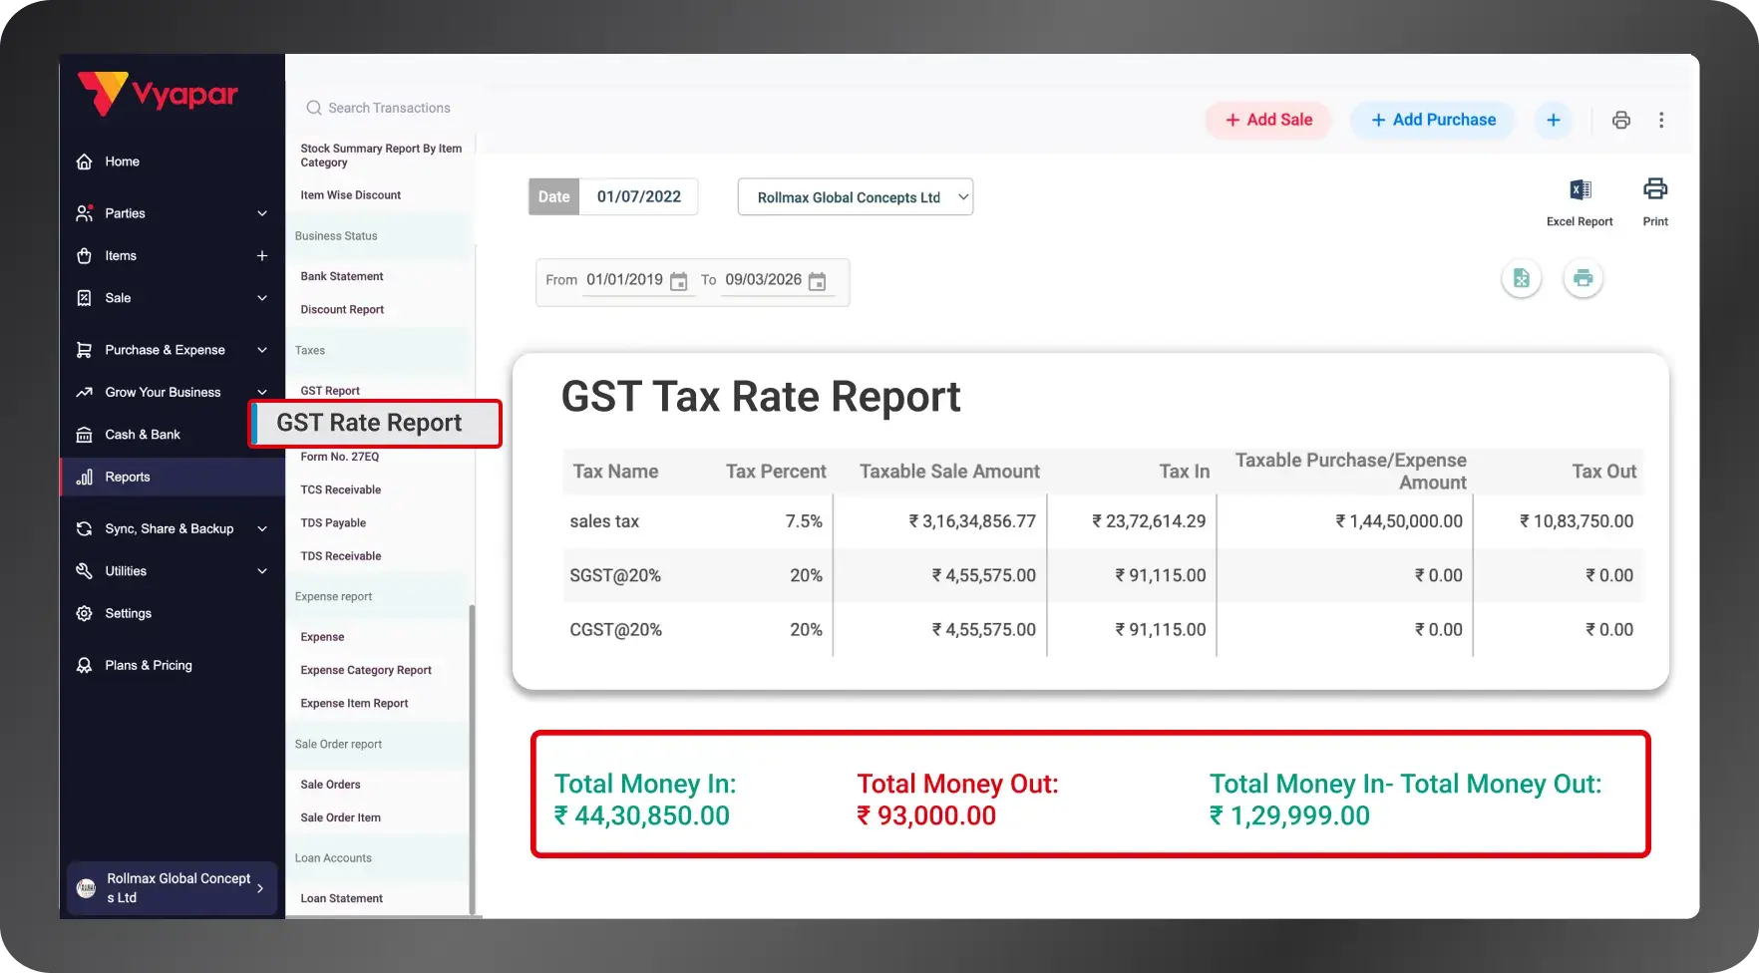Click the plus icon next to Items
This screenshot has width=1759, height=973.
coord(261,255)
